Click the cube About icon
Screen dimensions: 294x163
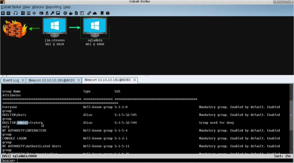pos(108,13)
